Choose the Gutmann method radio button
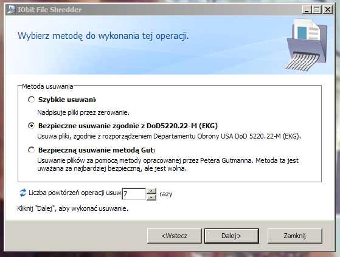This screenshot has width=340, height=257. [32, 150]
